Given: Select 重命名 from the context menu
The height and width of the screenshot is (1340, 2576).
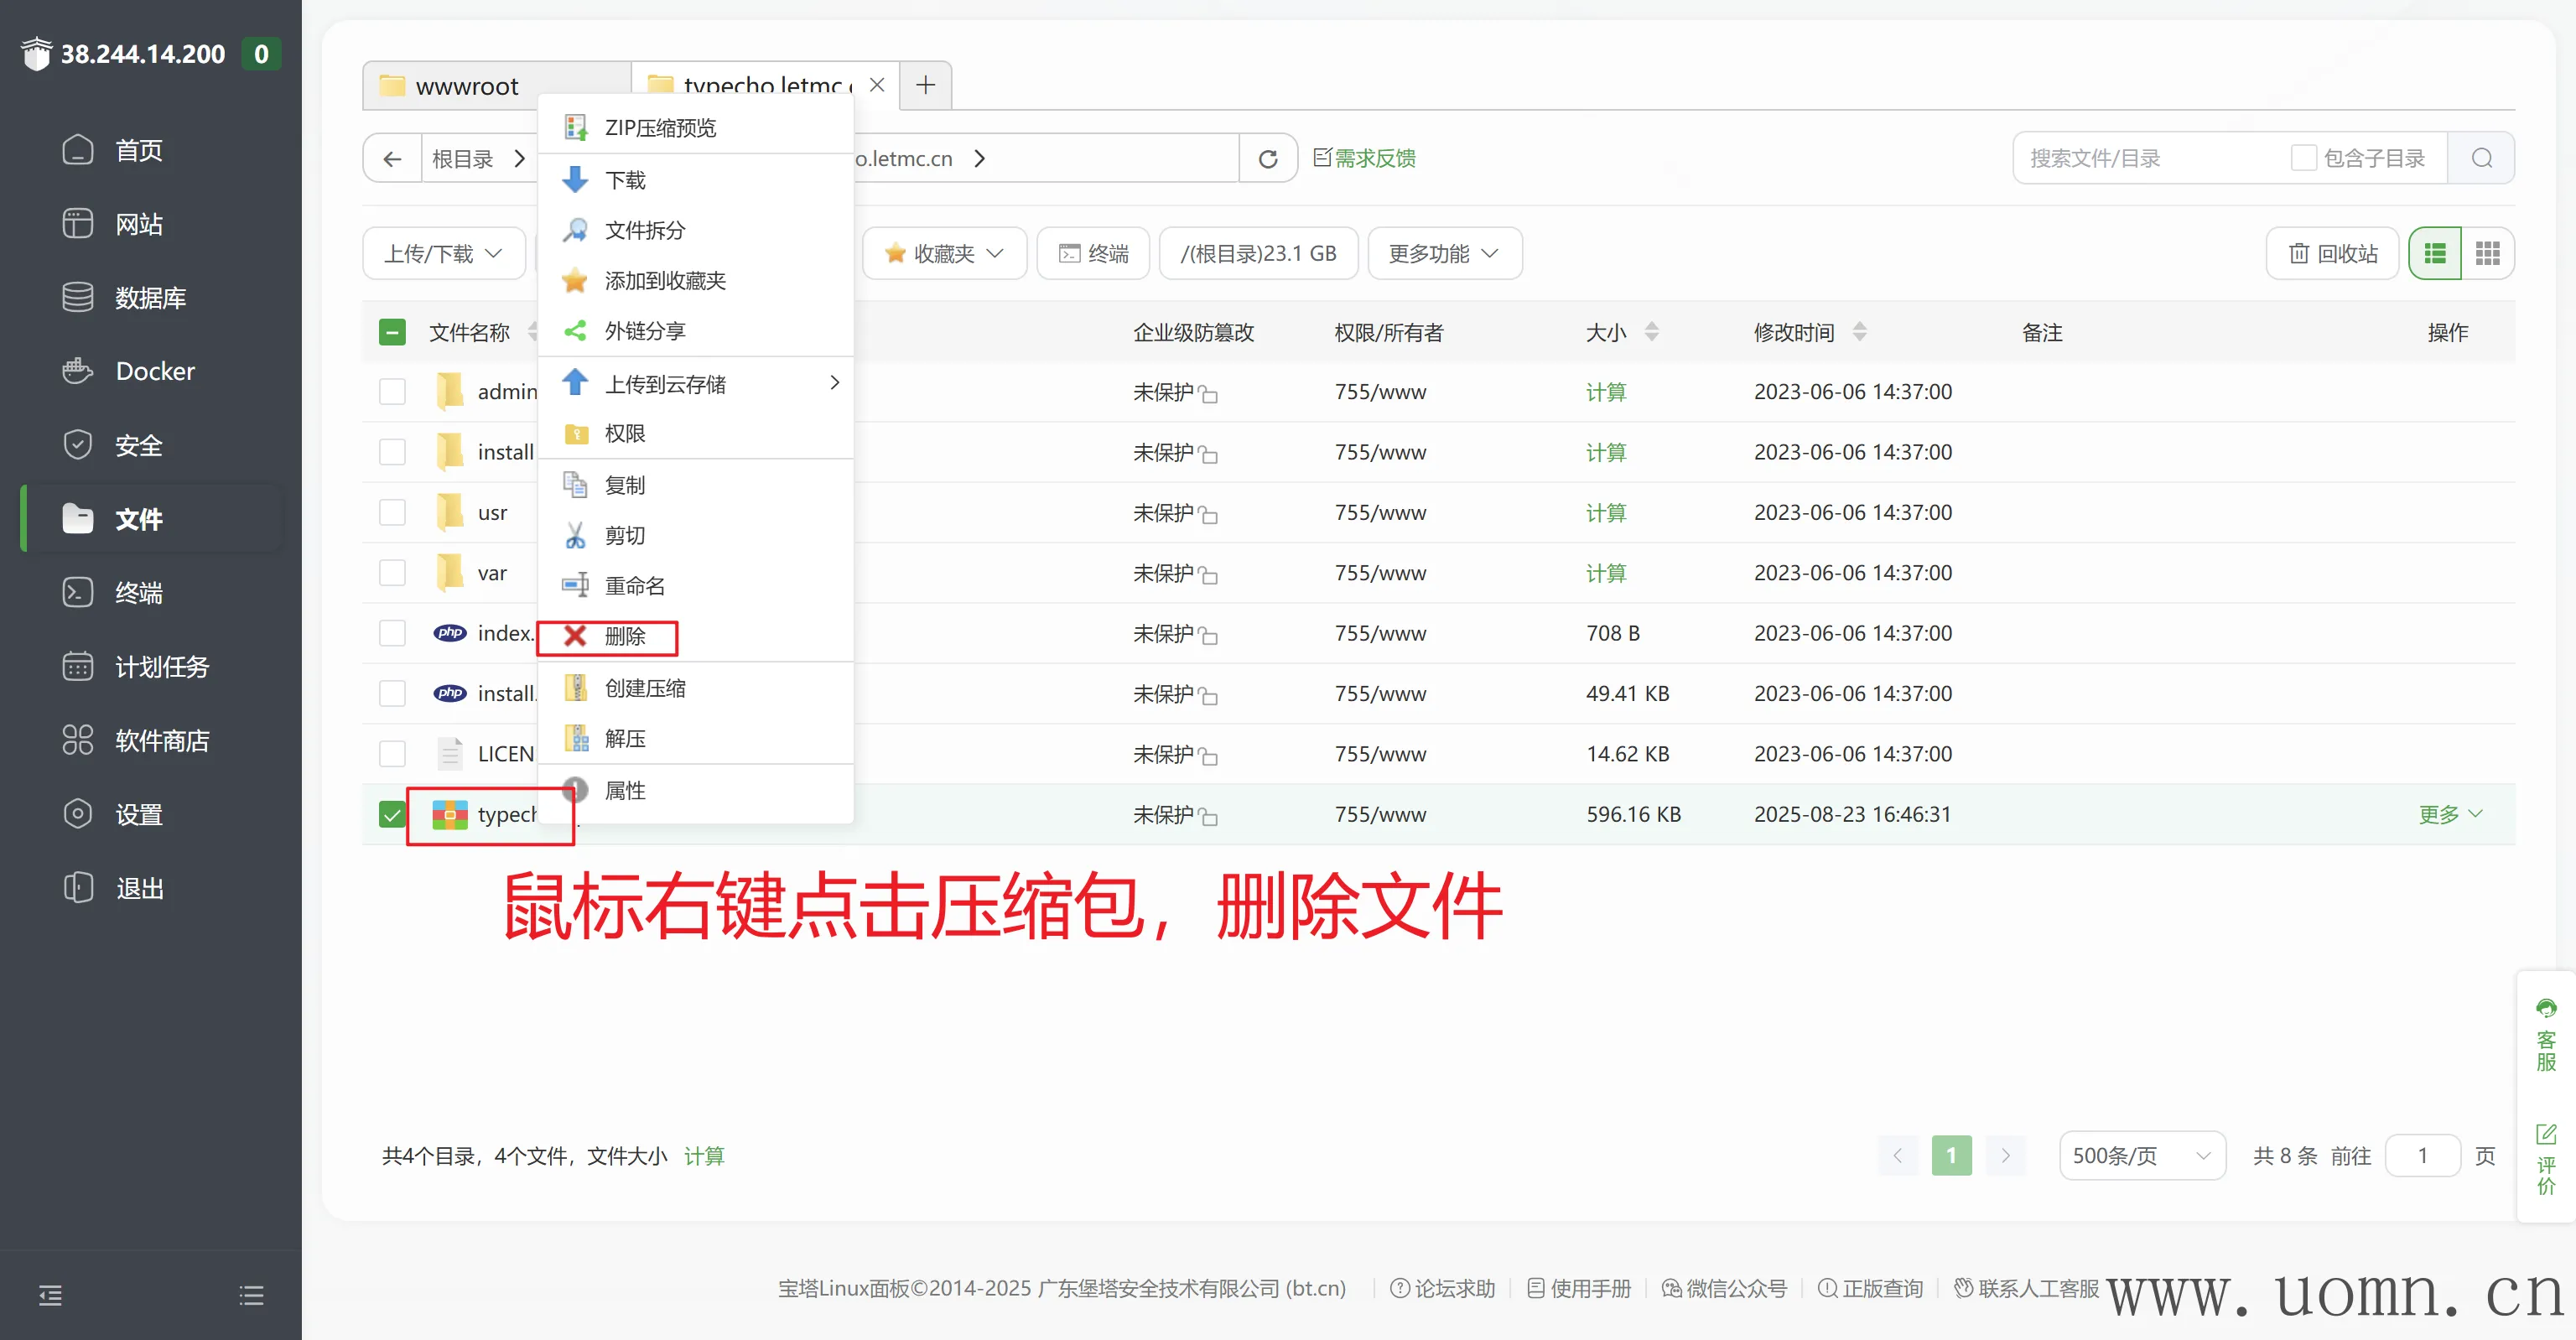Looking at the screenshot, I should [x=634, y=586].
